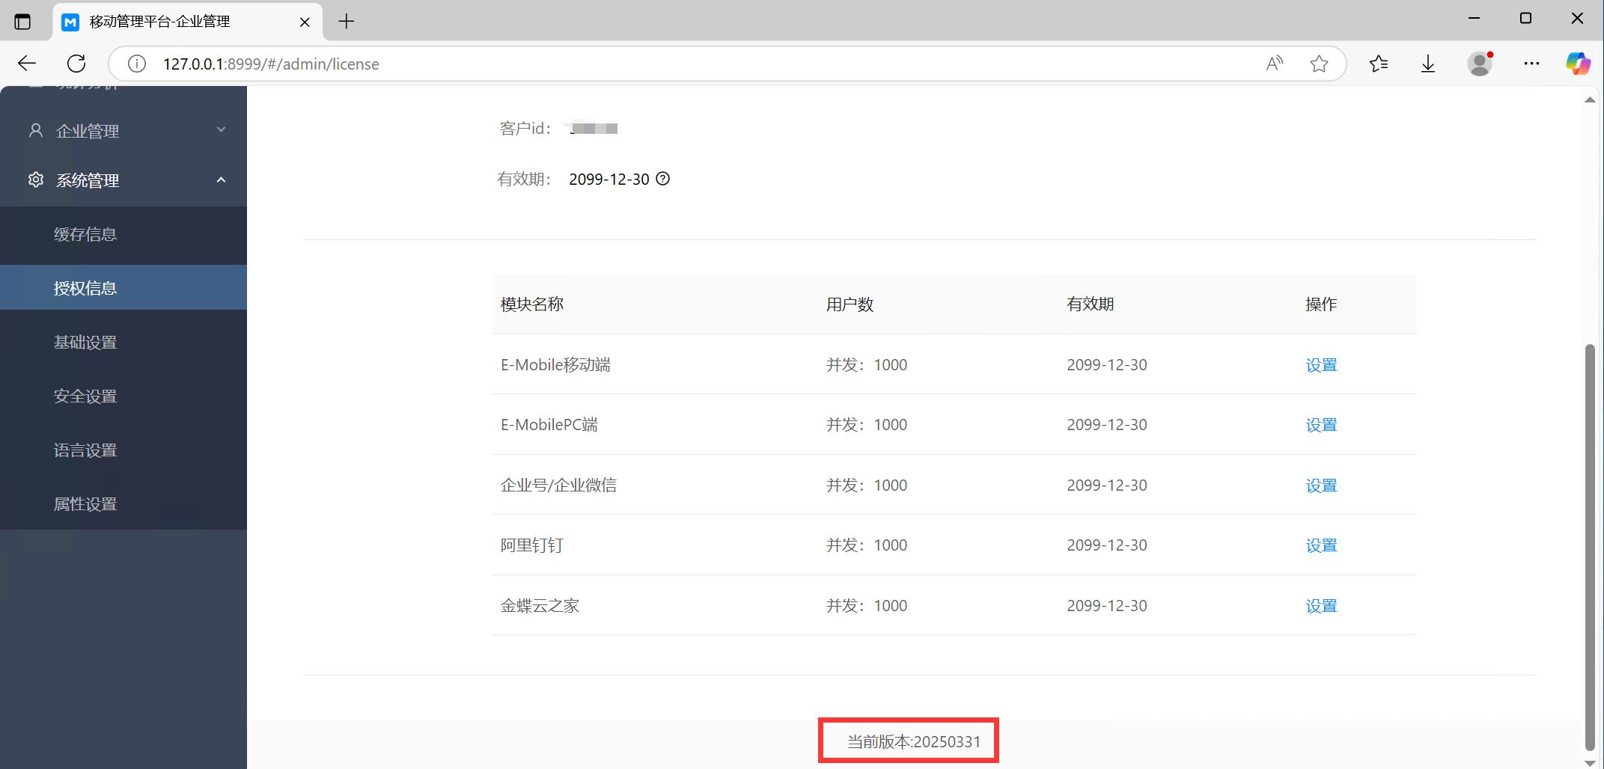Click 设置 for 金蝶云之家

[1321, 606]
